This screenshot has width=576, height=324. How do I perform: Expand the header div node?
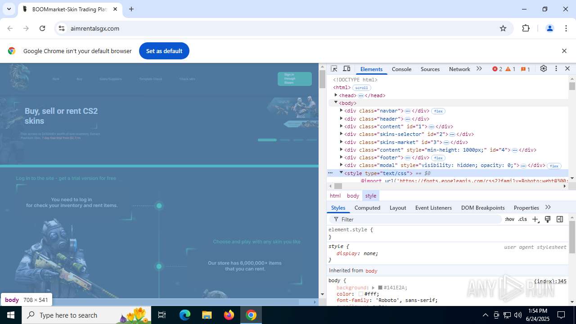coord(341,118)
